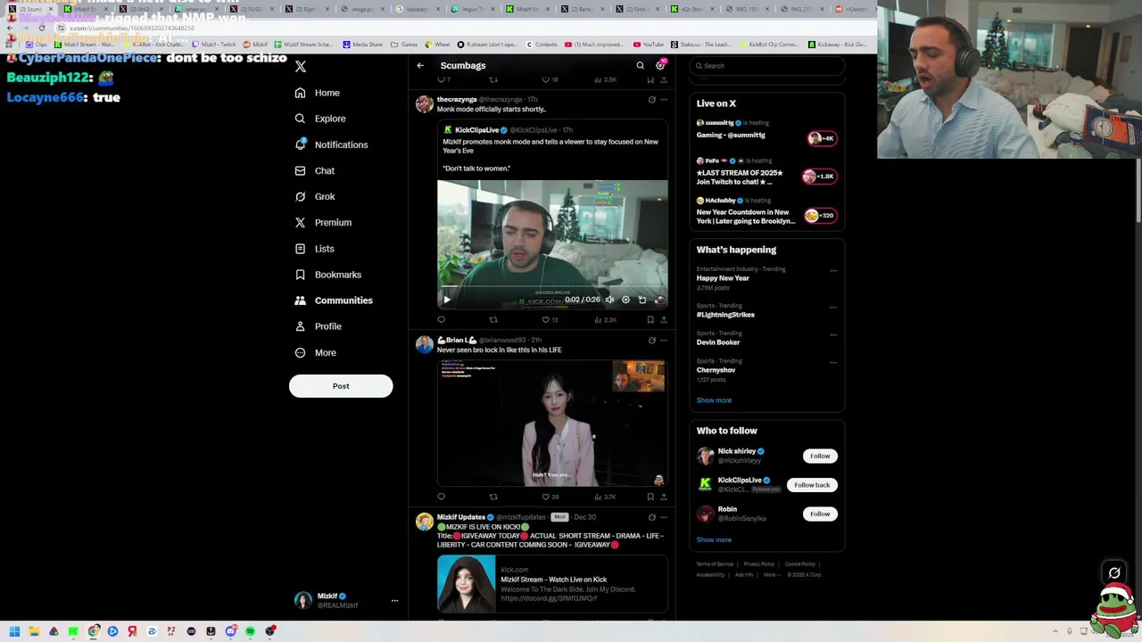Like Brian L post with 29 likes
This screenshot has height=642, width=1142.
click(550, 497)
